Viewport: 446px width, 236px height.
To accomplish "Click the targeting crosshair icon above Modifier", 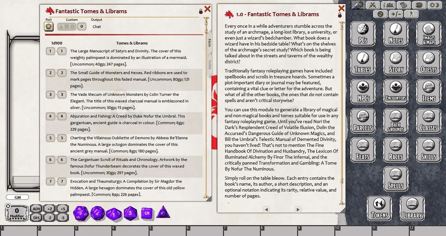I will (x=8, y=206).
